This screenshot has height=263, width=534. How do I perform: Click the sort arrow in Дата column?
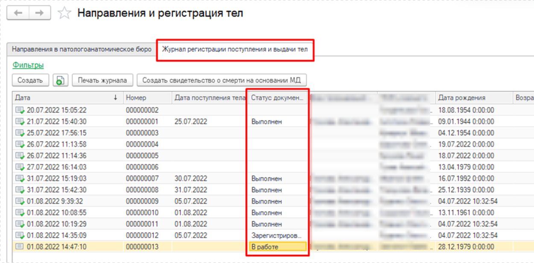[115, 98]
